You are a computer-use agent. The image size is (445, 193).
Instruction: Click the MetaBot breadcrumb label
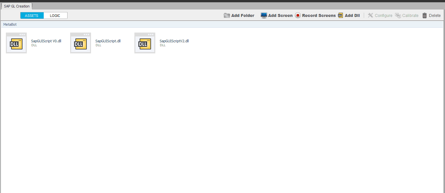click(x=10, y=24)
